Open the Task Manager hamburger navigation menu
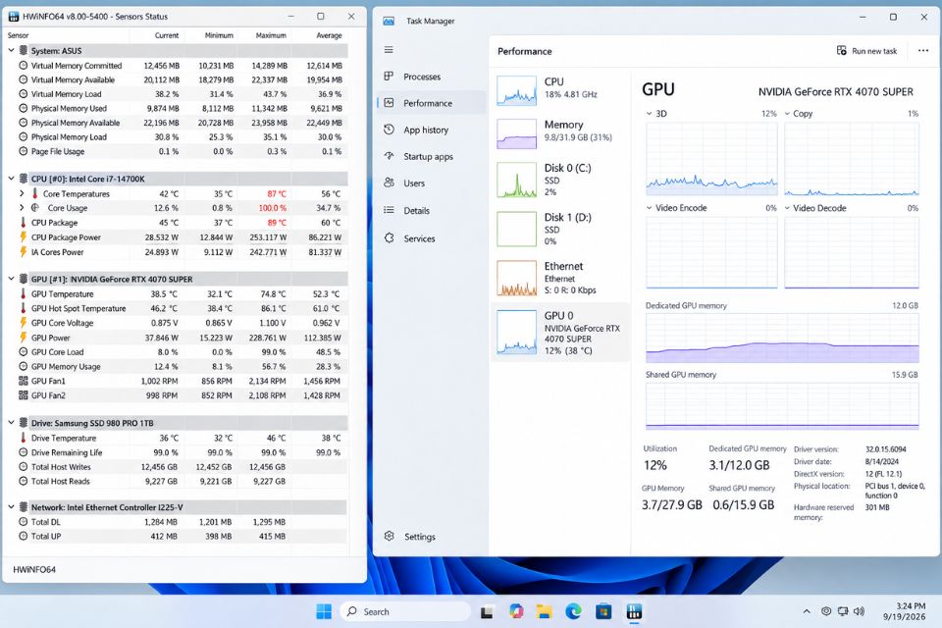Screen dimensions: 942x628 coord(389,50)
